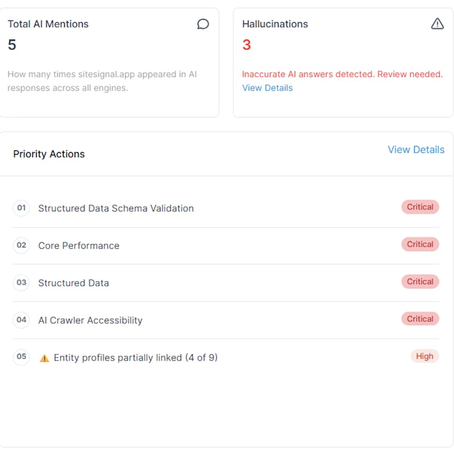Select the 05 number badge
The height and width of the screenshot is (454, 454).
coord(21,357)
